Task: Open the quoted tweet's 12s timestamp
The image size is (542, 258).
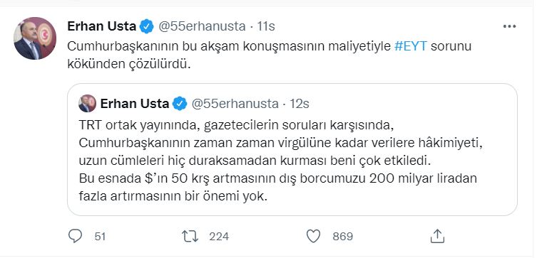Action: coord(300,103)
